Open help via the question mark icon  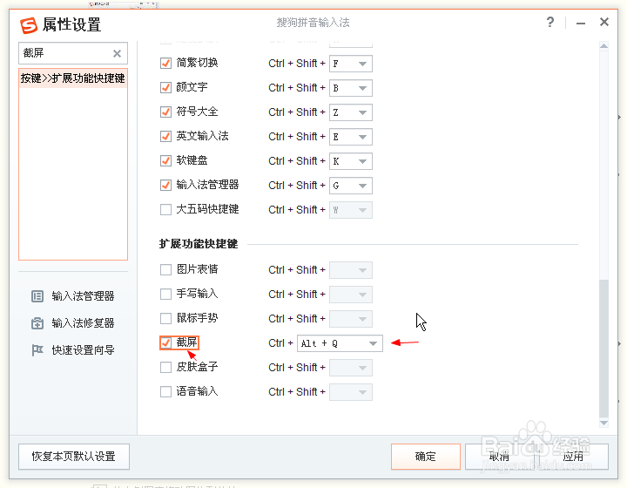pyautogui.click(x=550, y=22)
